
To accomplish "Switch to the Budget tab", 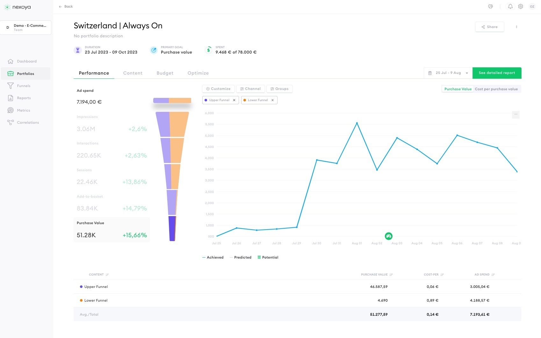I will tap(165, 73).
